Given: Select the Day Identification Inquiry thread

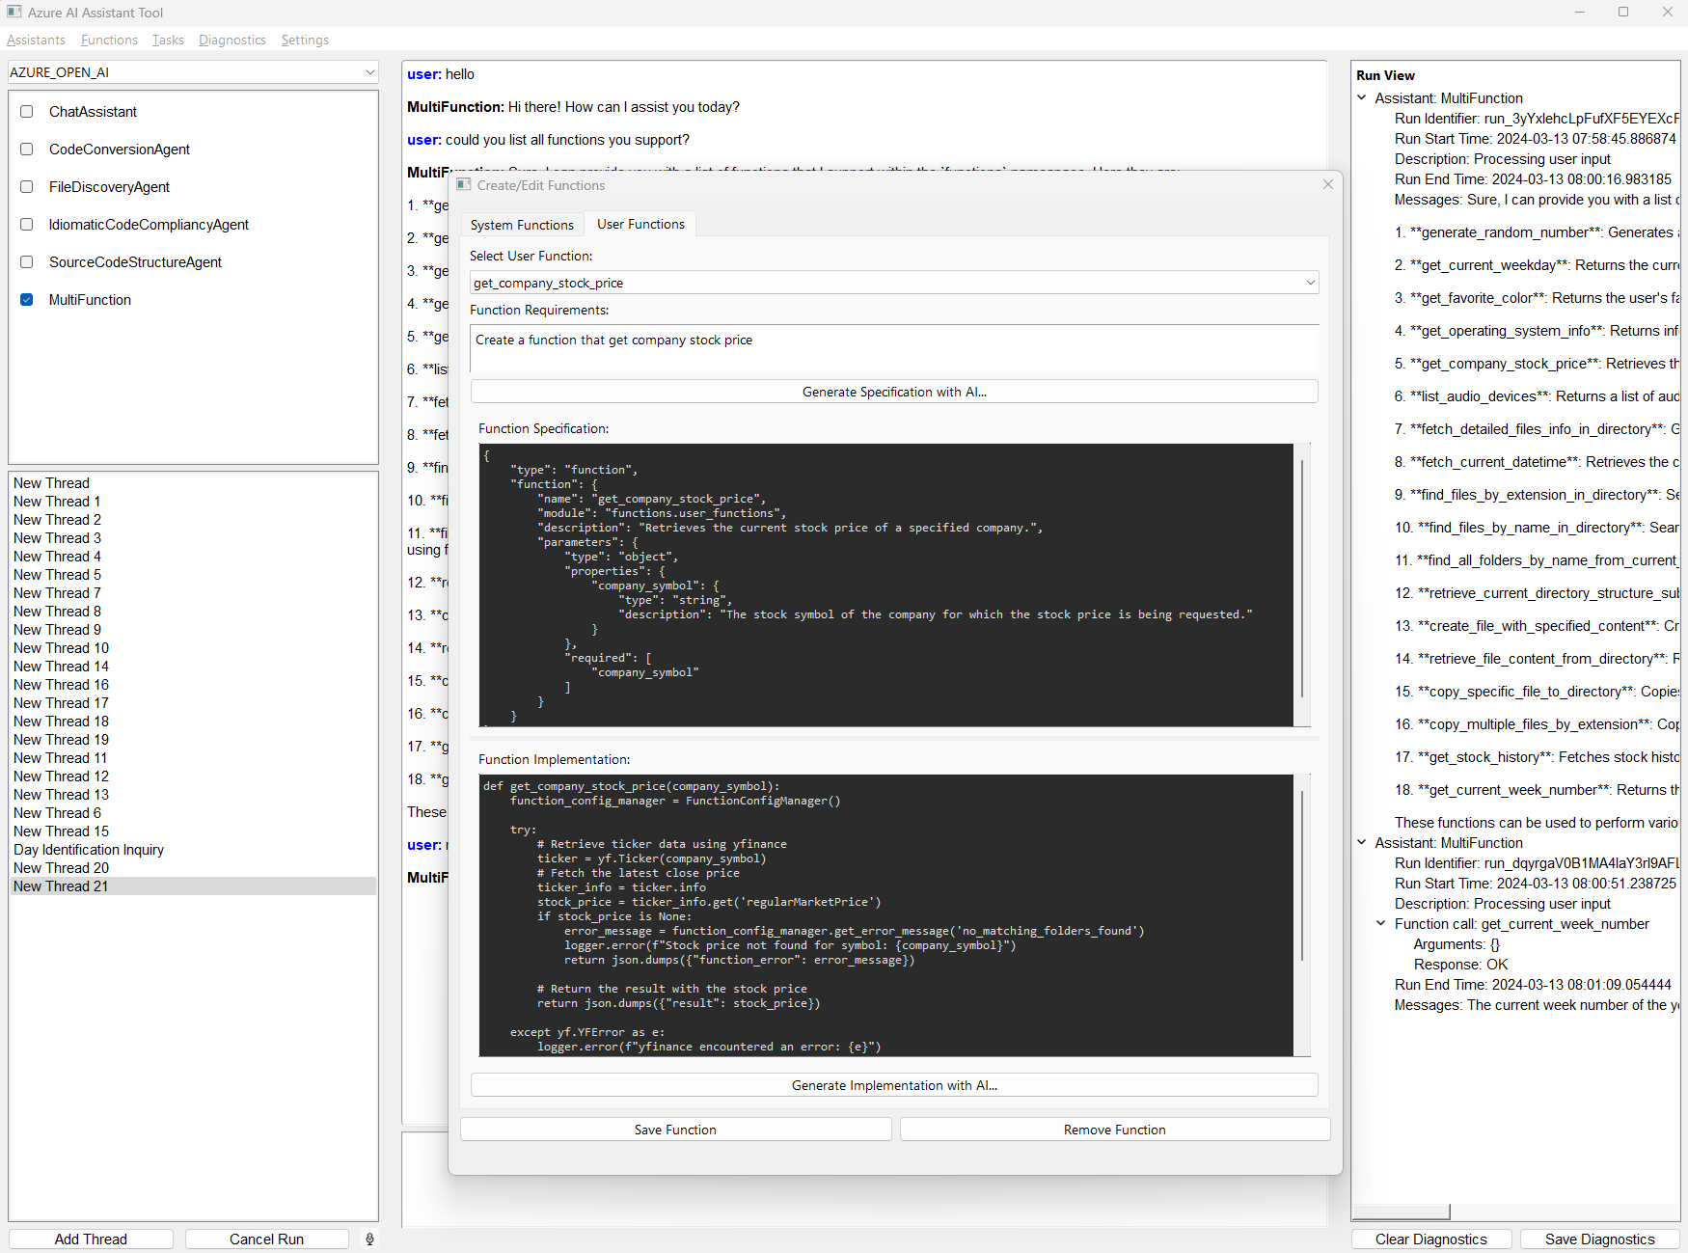Looking at the screenshot, I should click(88, 849).
